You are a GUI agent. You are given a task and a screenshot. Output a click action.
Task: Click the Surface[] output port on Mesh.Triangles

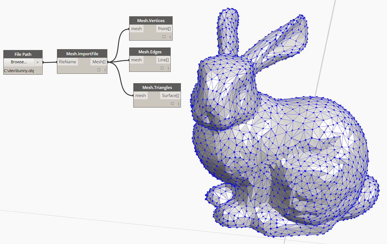pyautogui.click(x=170, y=95)
